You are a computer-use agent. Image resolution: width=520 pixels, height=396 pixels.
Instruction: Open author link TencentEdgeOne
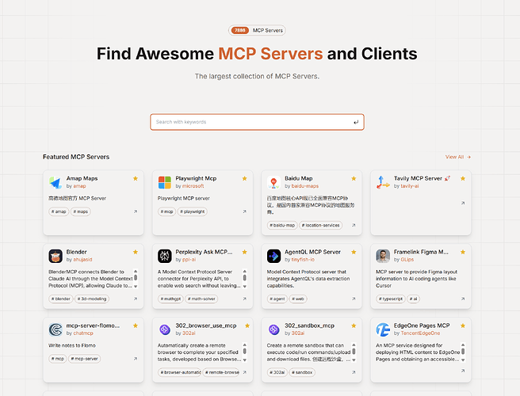[420, 333]
